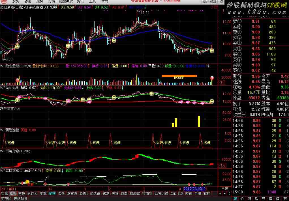The height and width of the screenshot is (201, 289).
Task: Open the 港股期货 menu
Action: point(66,1)
